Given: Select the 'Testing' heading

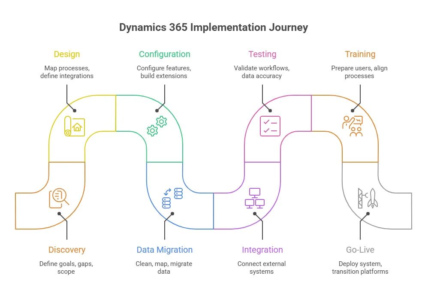Looking at the screenshot, I should [x=262, y=54].
